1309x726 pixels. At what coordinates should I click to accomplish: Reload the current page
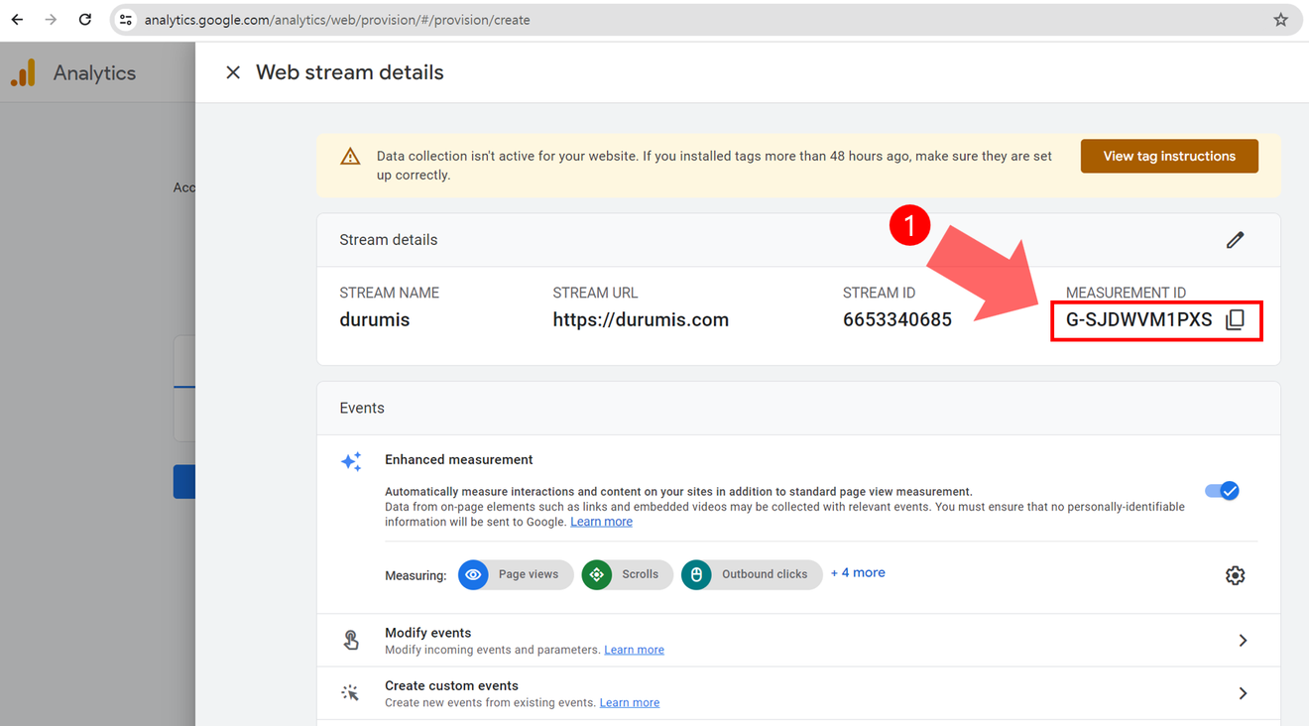(85, 20)
